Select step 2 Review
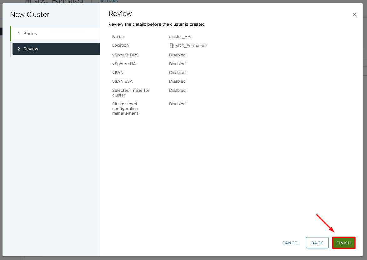This screenshot has height=260, width=367. pos(56,49)
